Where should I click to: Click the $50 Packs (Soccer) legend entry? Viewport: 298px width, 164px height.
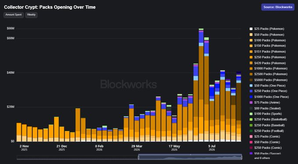(x=265, y=153)
